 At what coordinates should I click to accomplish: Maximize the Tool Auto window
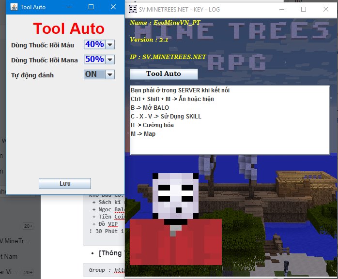pos(91,7)
